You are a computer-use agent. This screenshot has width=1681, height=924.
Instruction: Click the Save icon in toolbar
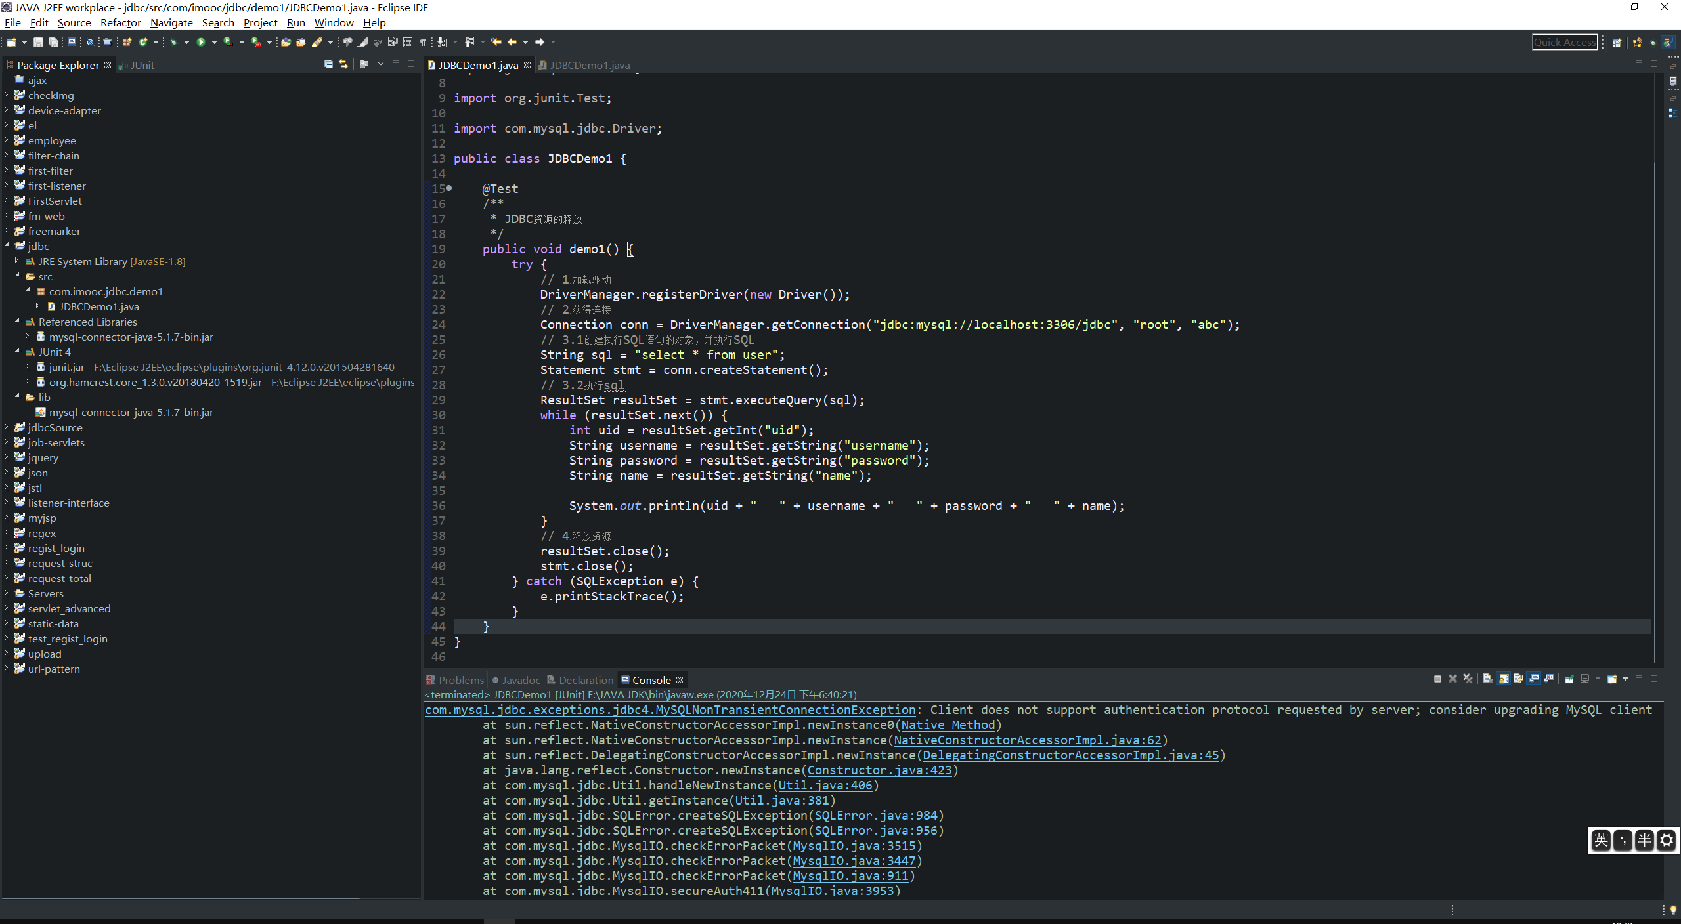38,42
